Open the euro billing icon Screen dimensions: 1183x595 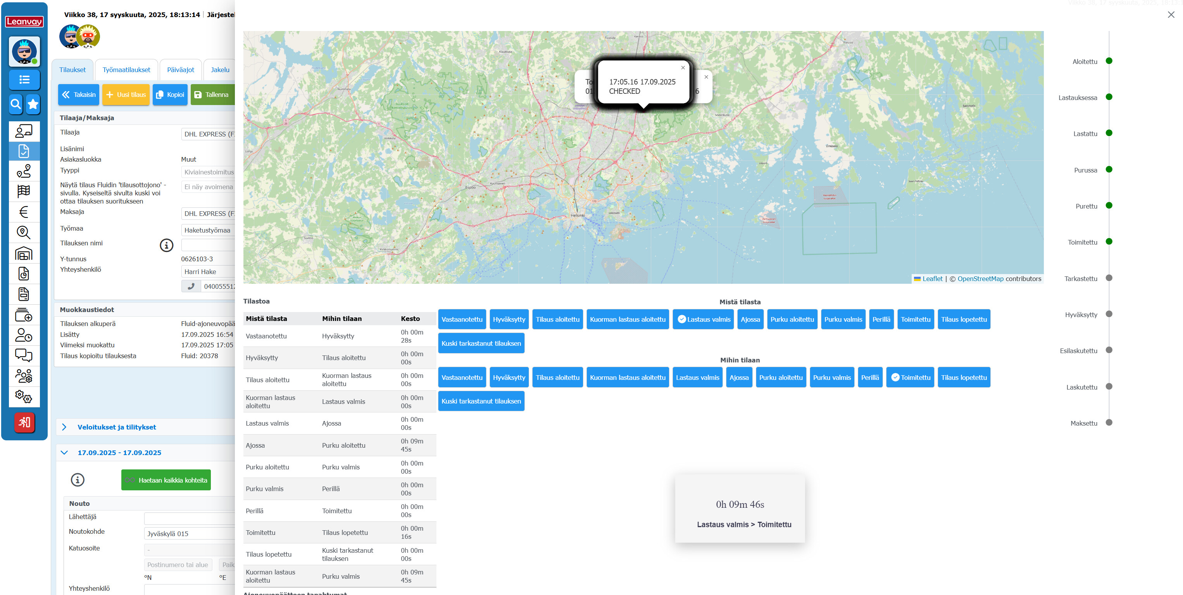(24, 212)
